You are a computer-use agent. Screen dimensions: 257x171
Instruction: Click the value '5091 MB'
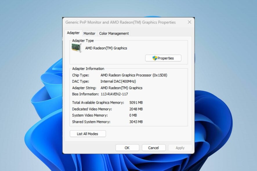(x=136, y=103)
